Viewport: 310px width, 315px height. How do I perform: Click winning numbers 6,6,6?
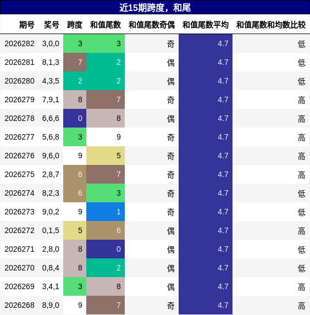click(51, 118)
